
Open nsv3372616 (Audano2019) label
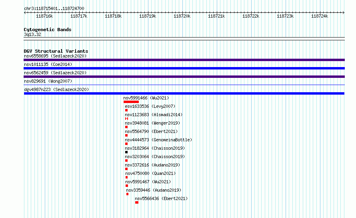[x=152, y=165]
